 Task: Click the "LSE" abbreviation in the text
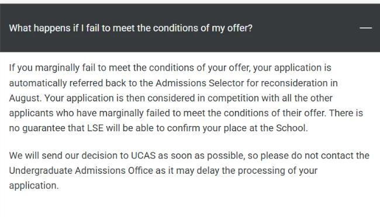(x=95, y=128)
